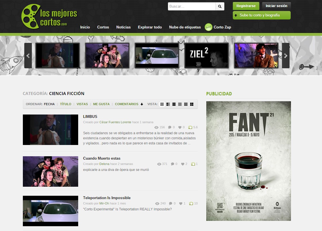Viewport: 322px width, 231px height.
Task: Switch to the large four-tile grid view
Action: click(192, 104)
